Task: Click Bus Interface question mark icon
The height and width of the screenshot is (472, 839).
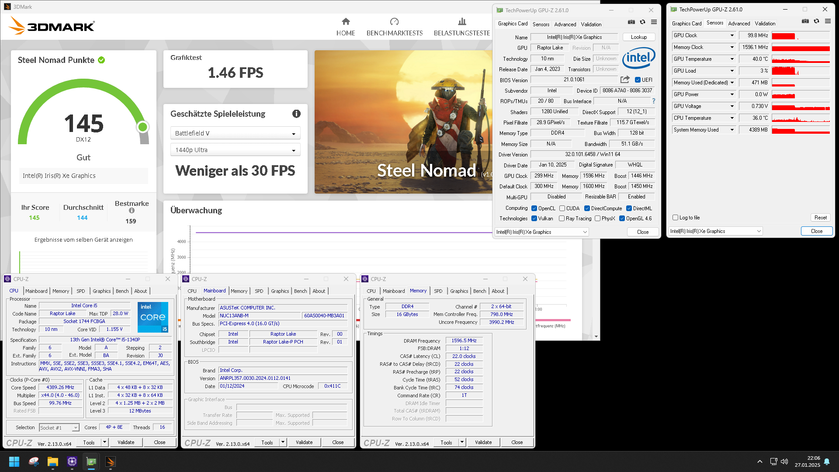Action: 654,101
